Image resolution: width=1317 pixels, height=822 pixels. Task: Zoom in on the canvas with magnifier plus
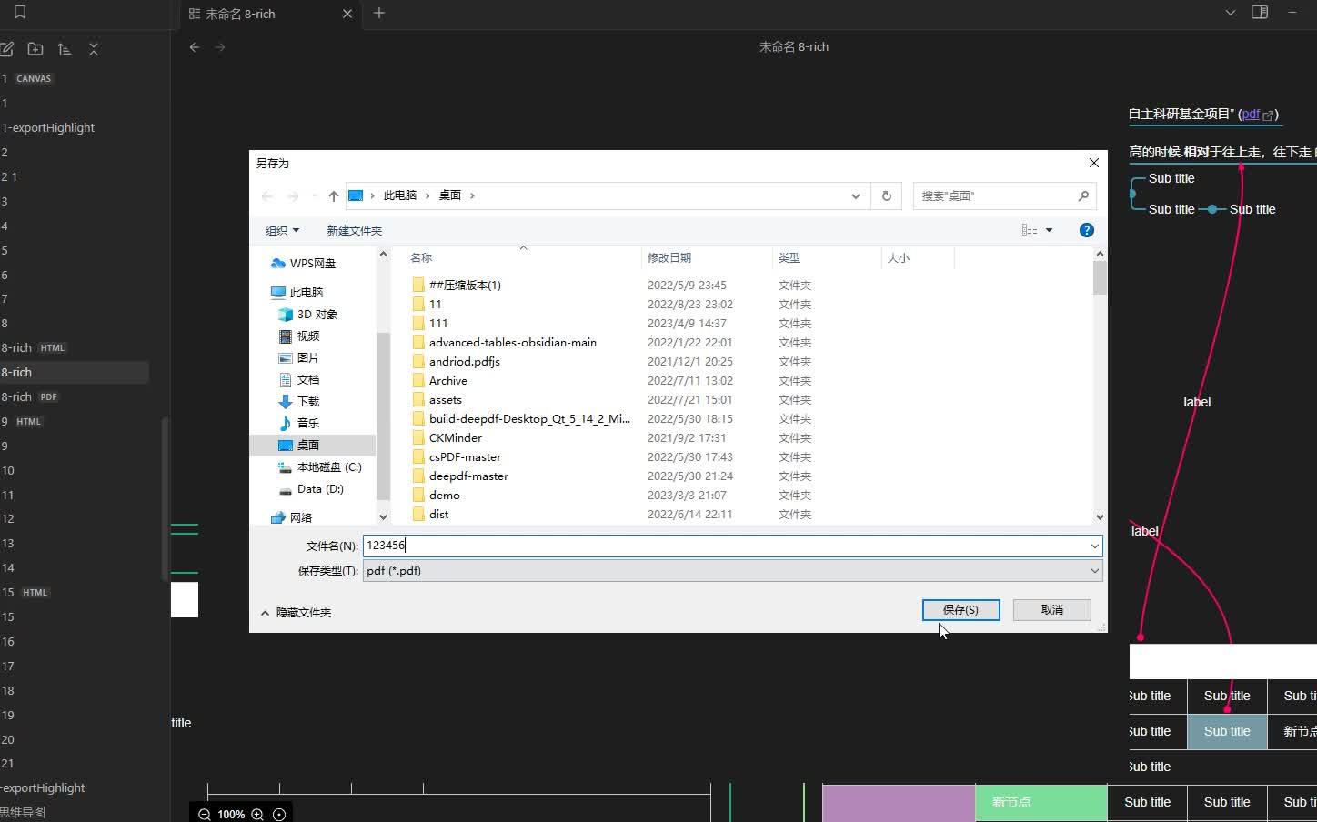point(257,814)
